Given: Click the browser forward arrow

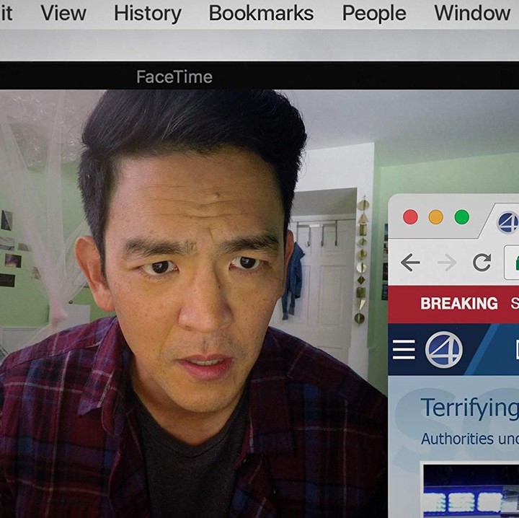Looking at the screenshot, I should 446,263.
